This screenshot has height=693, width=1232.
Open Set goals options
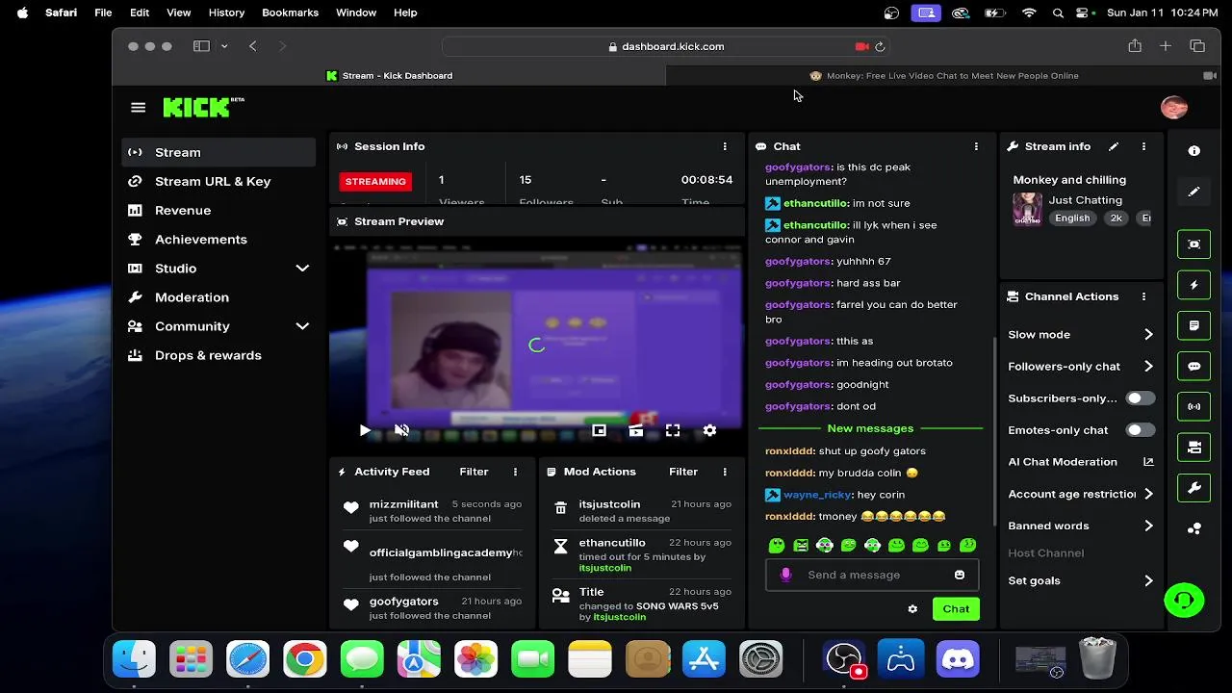[x=1080, y=580]
